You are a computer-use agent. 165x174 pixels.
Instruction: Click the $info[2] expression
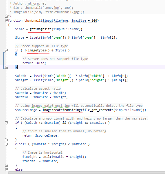108,37
